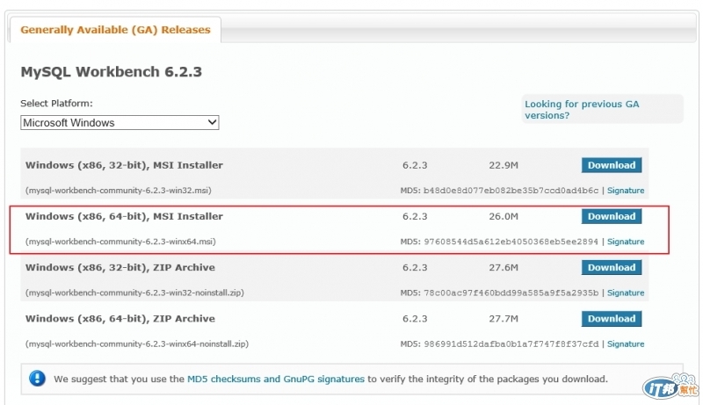Open Signature link for winx64-noinstall.zip
The image size is (703, 405).
pos(625,344)
